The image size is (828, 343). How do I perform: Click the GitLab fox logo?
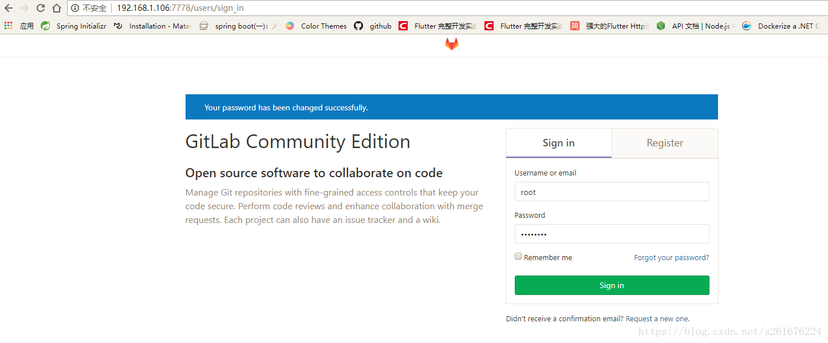point(452,44)
